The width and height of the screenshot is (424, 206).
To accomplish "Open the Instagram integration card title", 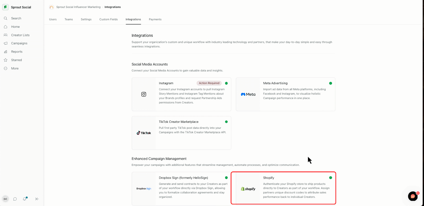I will coord(166,83).
